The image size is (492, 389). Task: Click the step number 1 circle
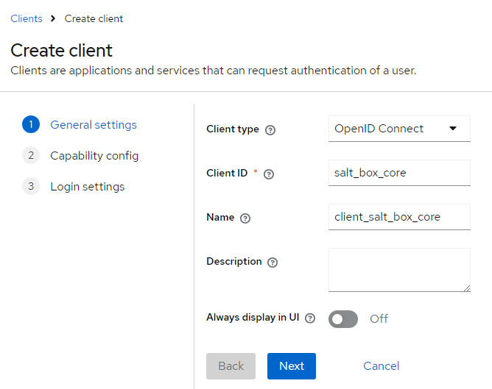coord(31,124)
